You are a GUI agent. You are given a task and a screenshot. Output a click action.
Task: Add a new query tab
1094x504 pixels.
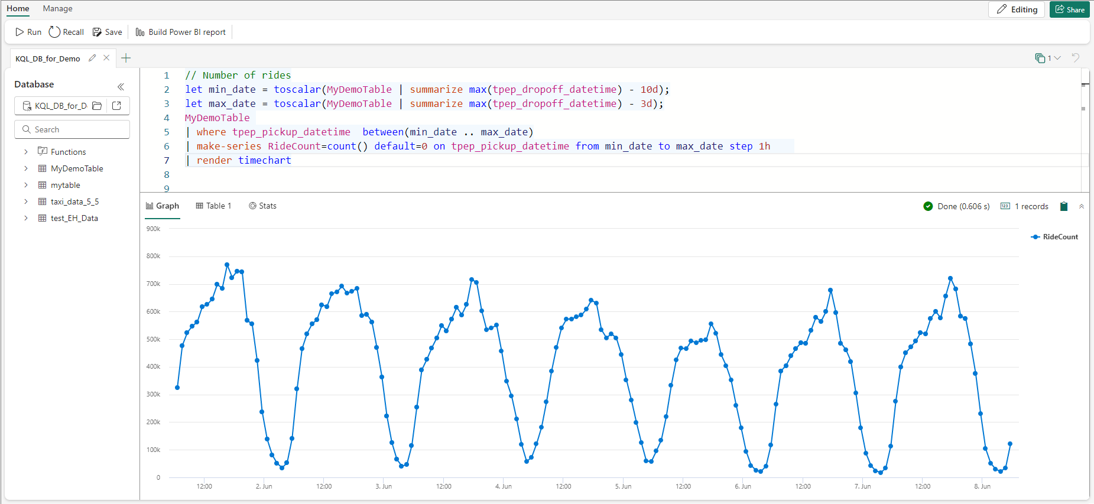[x=126, y=58]
